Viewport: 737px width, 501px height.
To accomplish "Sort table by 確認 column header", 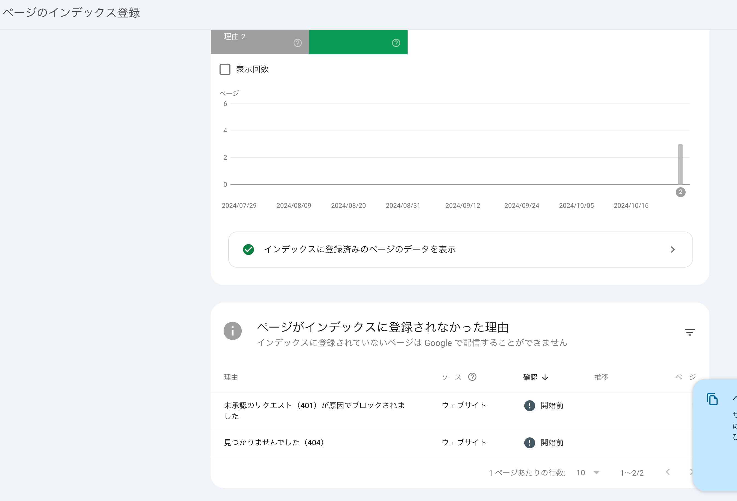I will point(530,377).
